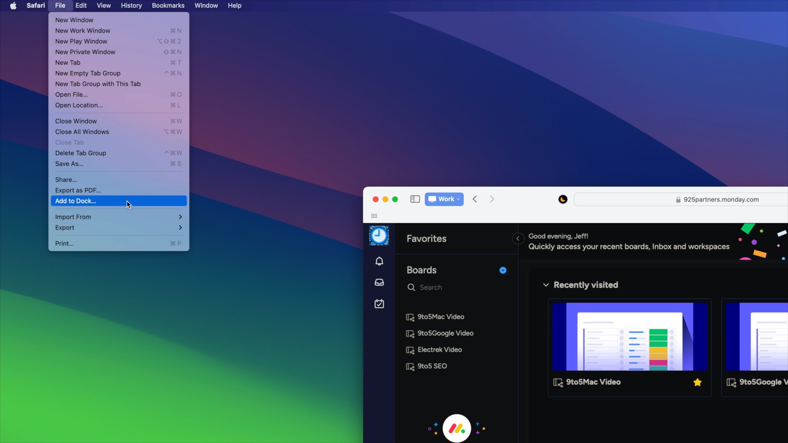Click the dark/light mode toggle icon in Safari
The width and height of the screenshot is (788, 443).
pyautogui.click(x=562, y=199)
